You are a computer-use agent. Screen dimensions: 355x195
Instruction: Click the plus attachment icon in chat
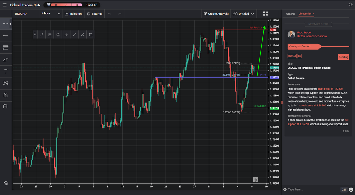(x=285, y=189)
